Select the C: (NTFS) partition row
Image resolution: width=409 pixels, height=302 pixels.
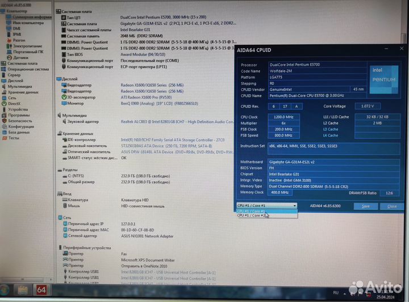(116, 176)
